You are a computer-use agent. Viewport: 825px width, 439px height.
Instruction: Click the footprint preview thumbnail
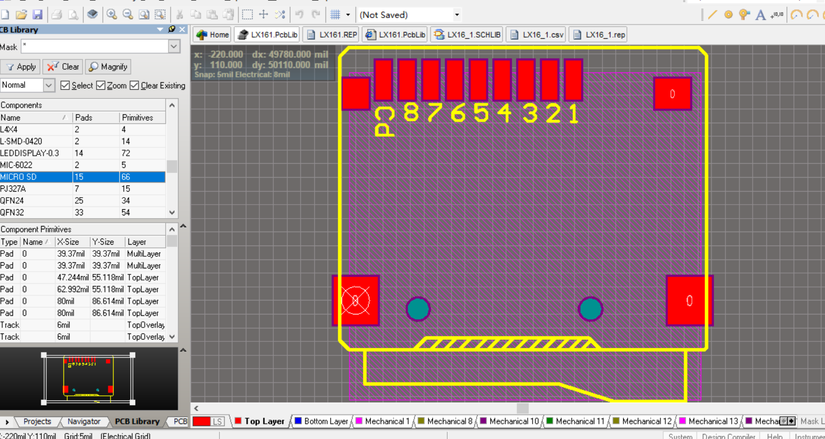point(89,378)
